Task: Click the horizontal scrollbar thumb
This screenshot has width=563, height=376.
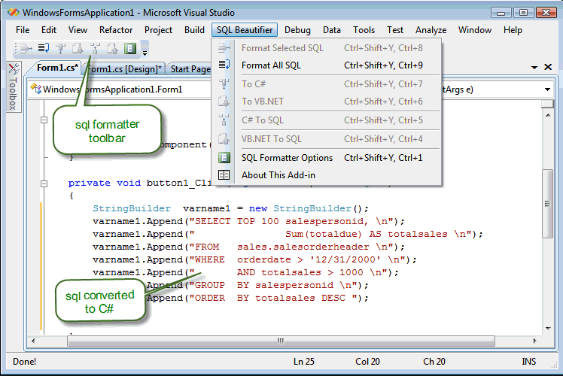Action: click(281, 341)
